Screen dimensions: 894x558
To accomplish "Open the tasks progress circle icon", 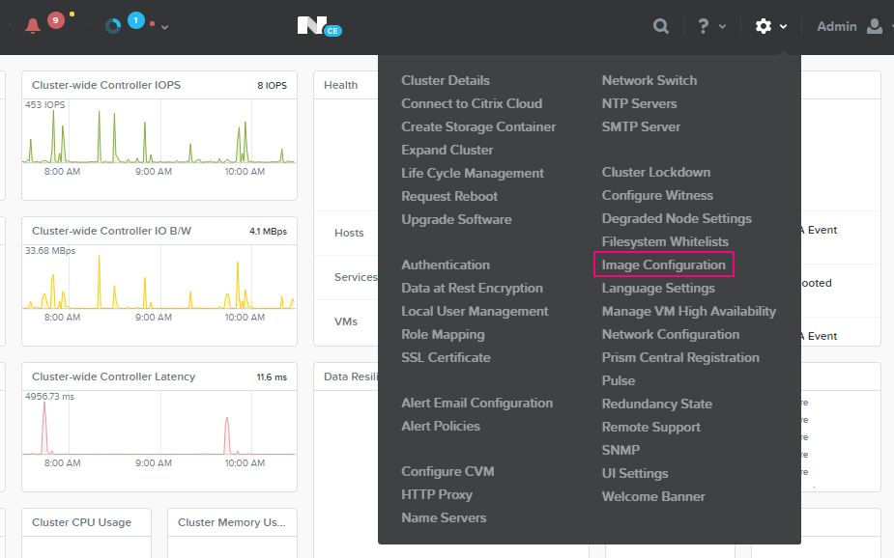I will [113, 26].
